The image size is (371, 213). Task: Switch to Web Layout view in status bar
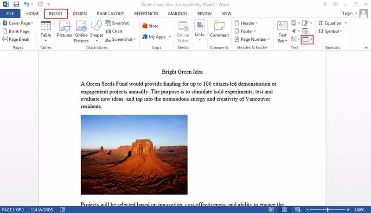click(x=298, y=210)
